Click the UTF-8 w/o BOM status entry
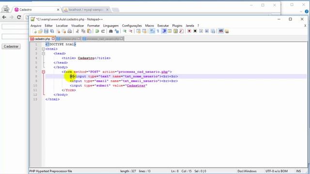The height and width of the screenshot is (174, 310). 277,171
